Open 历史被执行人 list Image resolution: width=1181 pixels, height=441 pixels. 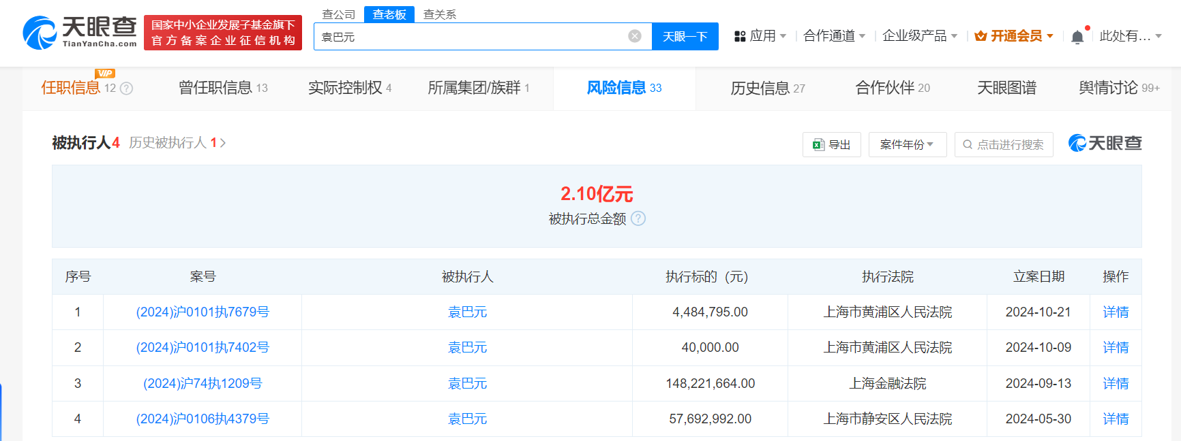(x=177, y=143)
